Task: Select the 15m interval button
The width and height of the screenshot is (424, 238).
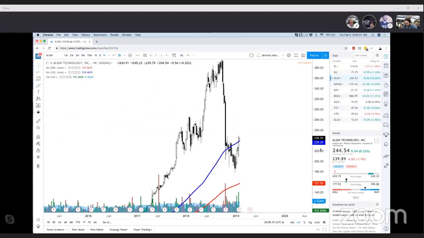Action: 89,55
